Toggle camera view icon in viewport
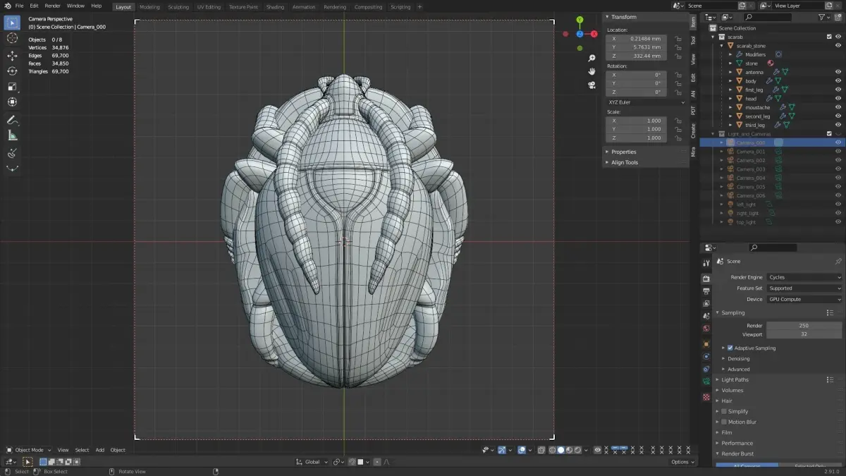The width and height of the screenshot is (846, 476). 591,85
